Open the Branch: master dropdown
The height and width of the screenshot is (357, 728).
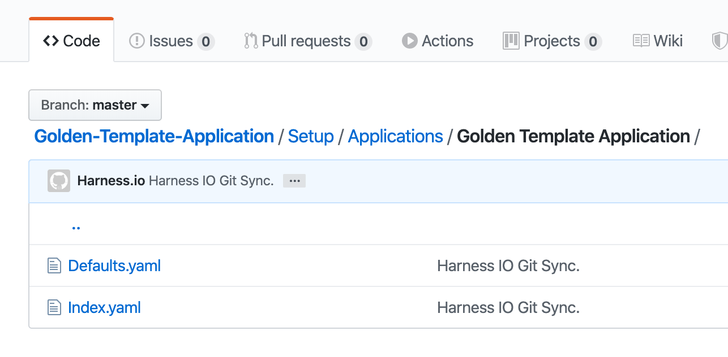coord(95,105)
